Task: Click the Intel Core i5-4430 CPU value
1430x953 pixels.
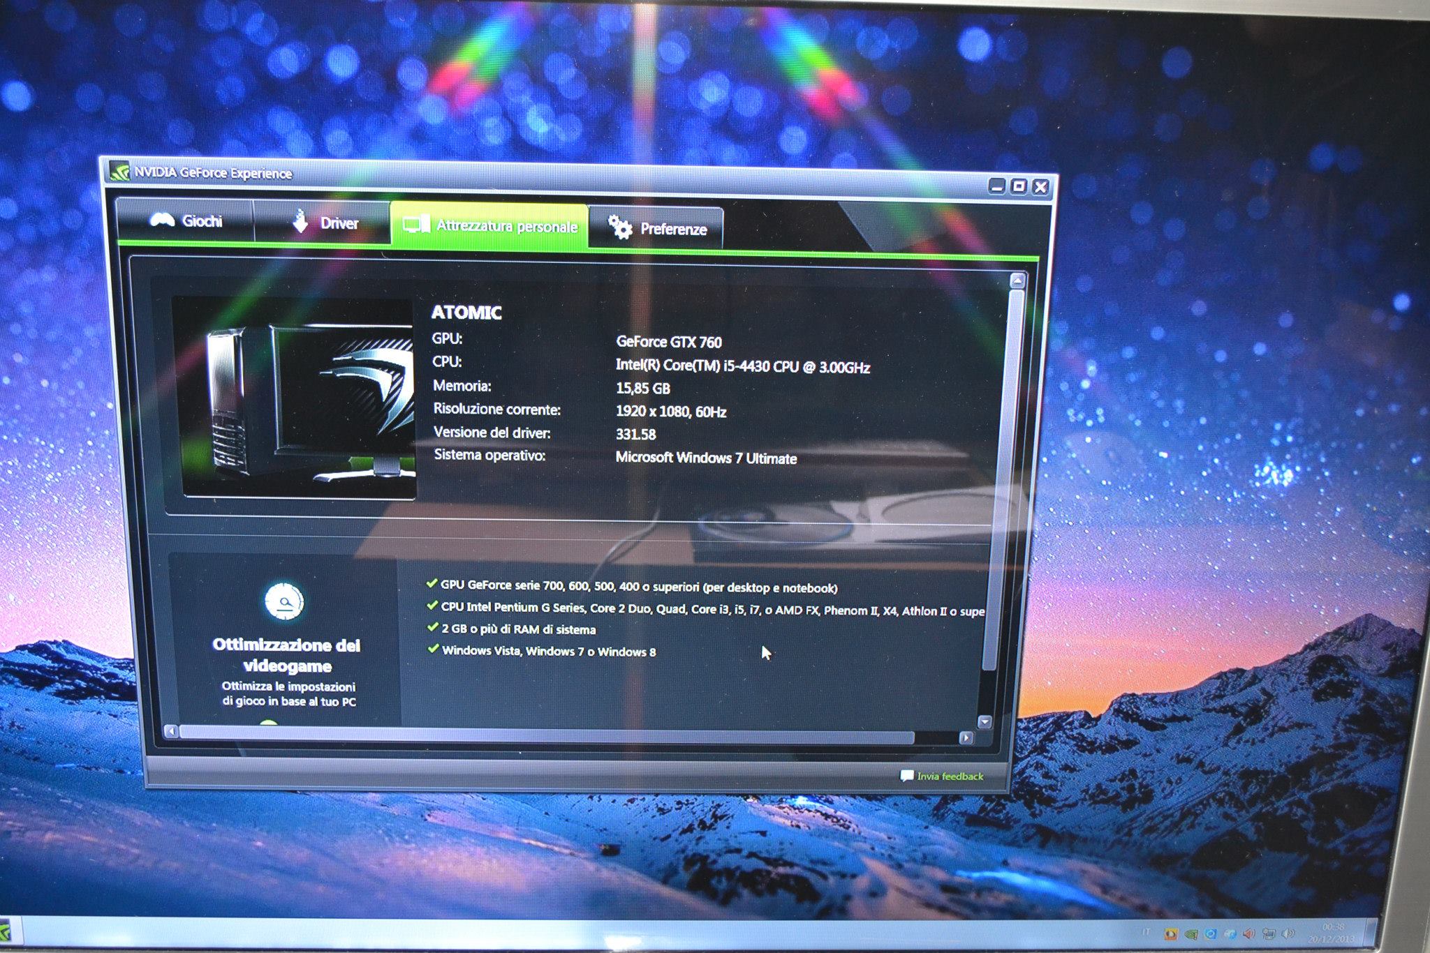Action: pos(743,366)
